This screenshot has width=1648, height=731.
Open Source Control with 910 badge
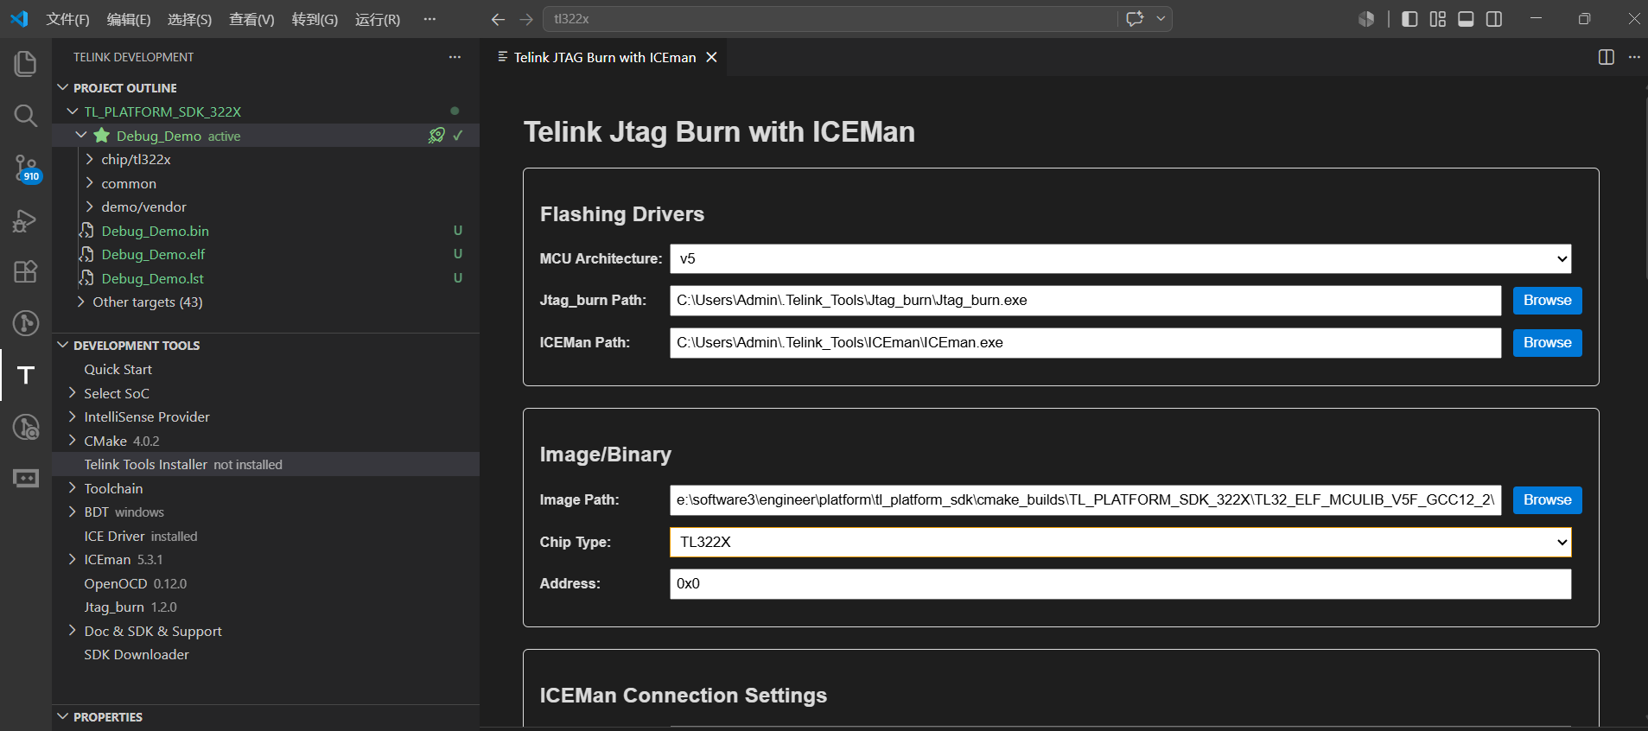coord(26,168)
